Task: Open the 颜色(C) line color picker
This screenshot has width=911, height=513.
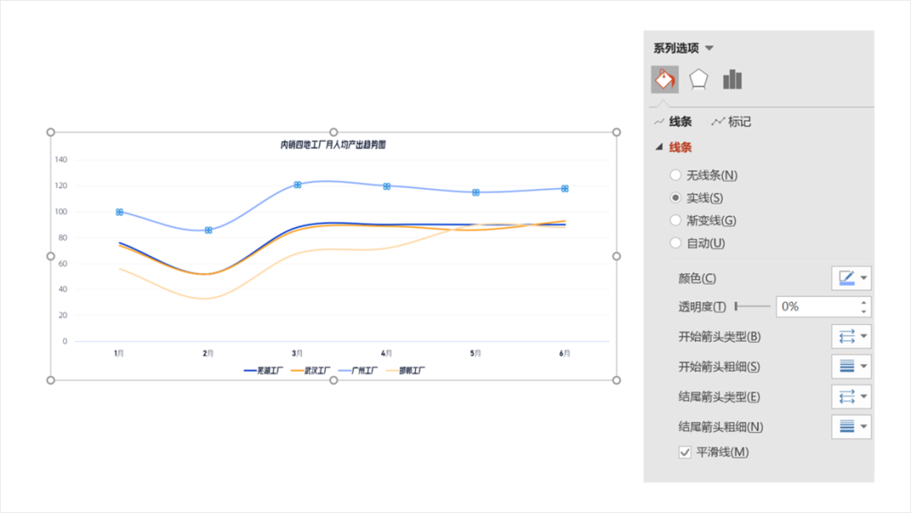Action: 851,278
